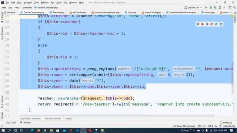Screen dimensions: 237x133
Task: Click the sms breadcrumb in navigation bar
Action: coord(4,7)
